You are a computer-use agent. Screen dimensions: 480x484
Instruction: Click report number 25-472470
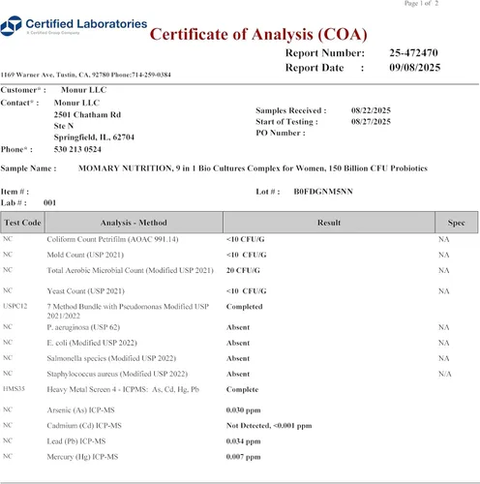click(x=413, y=53)
